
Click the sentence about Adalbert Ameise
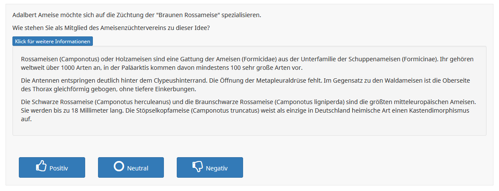(x=137, y=15)
